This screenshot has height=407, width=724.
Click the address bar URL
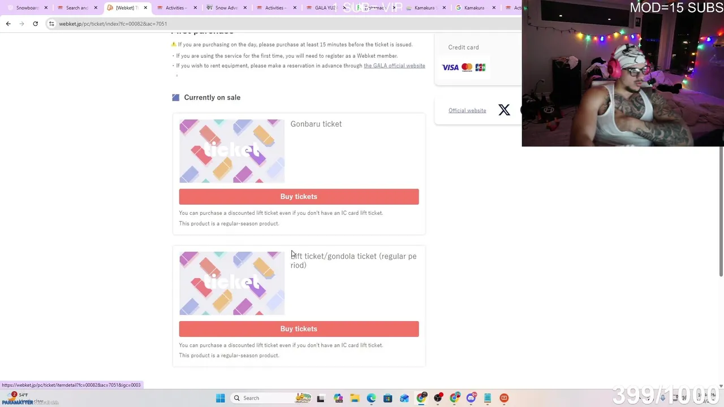click(113, 24)
